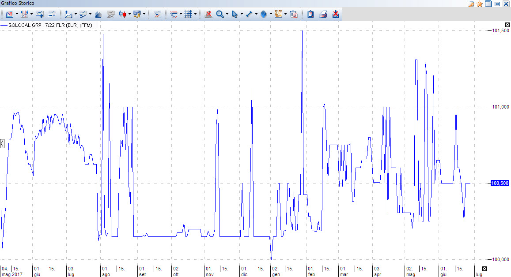The image size is (511, 277).
Task: Click the add comparison plus chart icon
Action: click(x=40, y=14)
